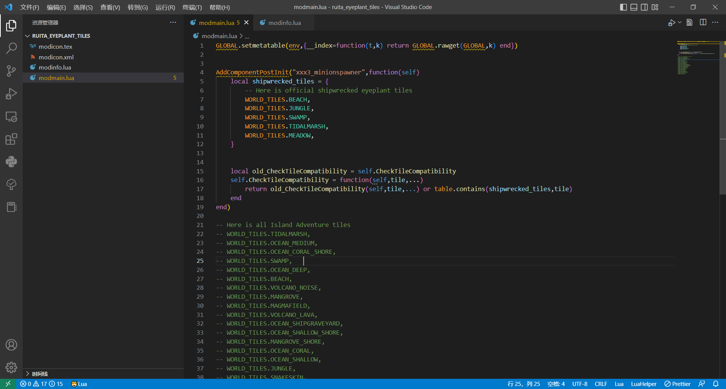Open notifications bell in status bar
Screen dimensions: 726x389
pos(716,384)
